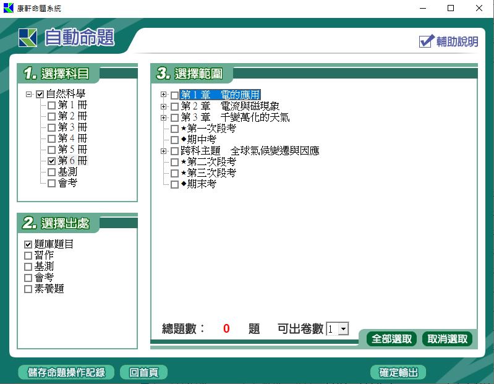Check the 期末考 checkbox
Image resolution: width=494 pixels, height=384 pixels.
(174, 184)
